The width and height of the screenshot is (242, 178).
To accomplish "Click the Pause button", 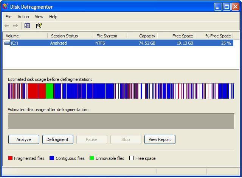I will [x=92, y=139].
